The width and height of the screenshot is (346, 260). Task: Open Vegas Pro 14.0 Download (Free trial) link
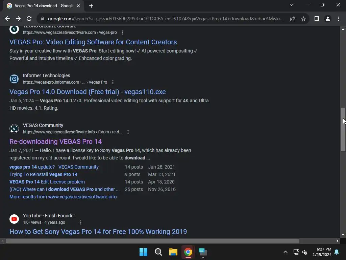pos(88,92)
